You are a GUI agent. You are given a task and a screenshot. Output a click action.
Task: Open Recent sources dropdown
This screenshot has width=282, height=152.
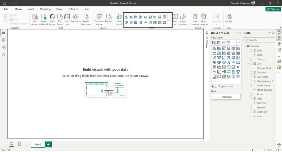point(86,23)
